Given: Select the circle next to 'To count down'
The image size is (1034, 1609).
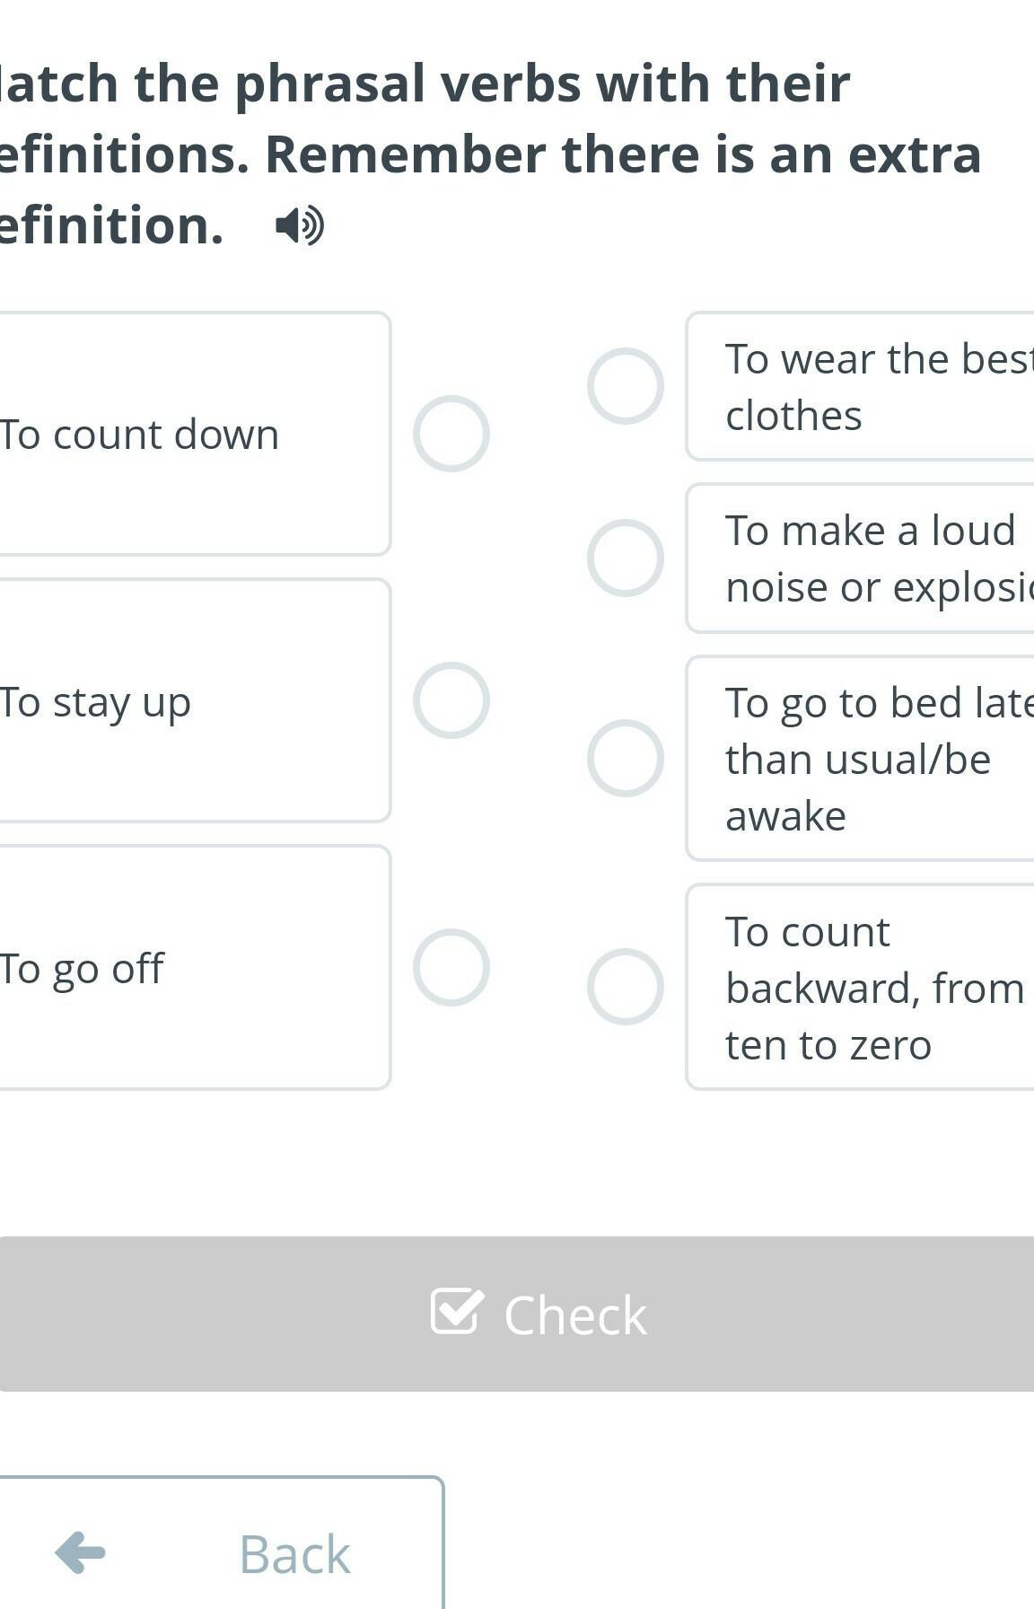Looking at the screenshot, I should [x=451, y=434].
